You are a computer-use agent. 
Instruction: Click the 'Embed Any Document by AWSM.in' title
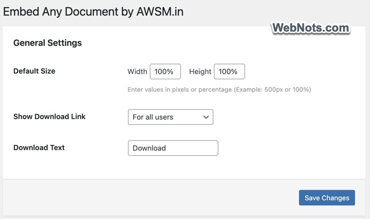(x=93, y=11)
